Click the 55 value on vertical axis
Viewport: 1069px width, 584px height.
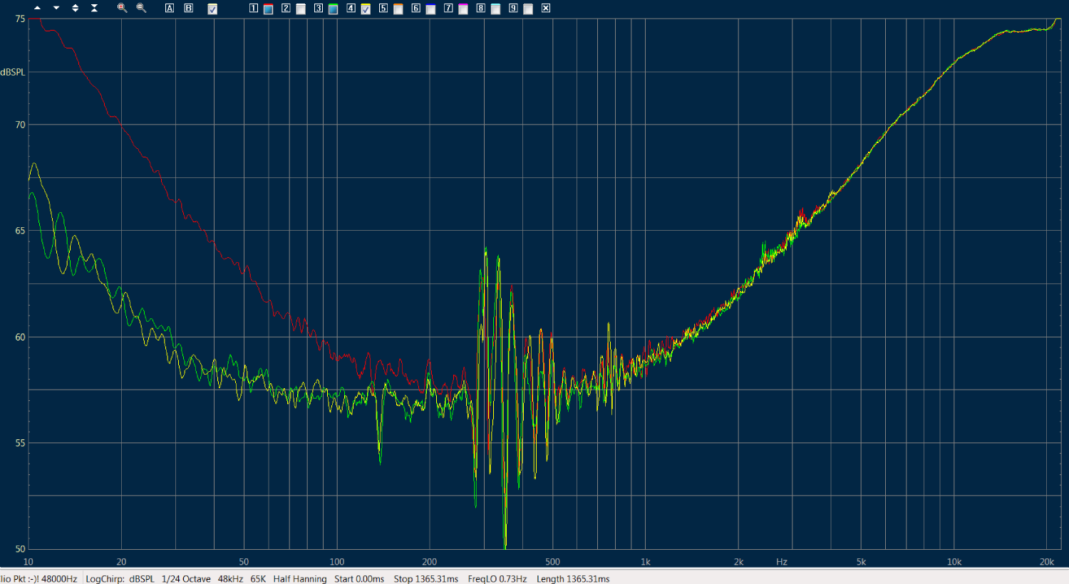click(x=20, y=443)
